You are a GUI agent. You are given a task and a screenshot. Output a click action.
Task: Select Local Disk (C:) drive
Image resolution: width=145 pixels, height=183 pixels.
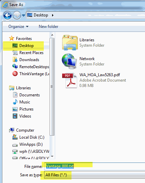[x=28, y=137]
